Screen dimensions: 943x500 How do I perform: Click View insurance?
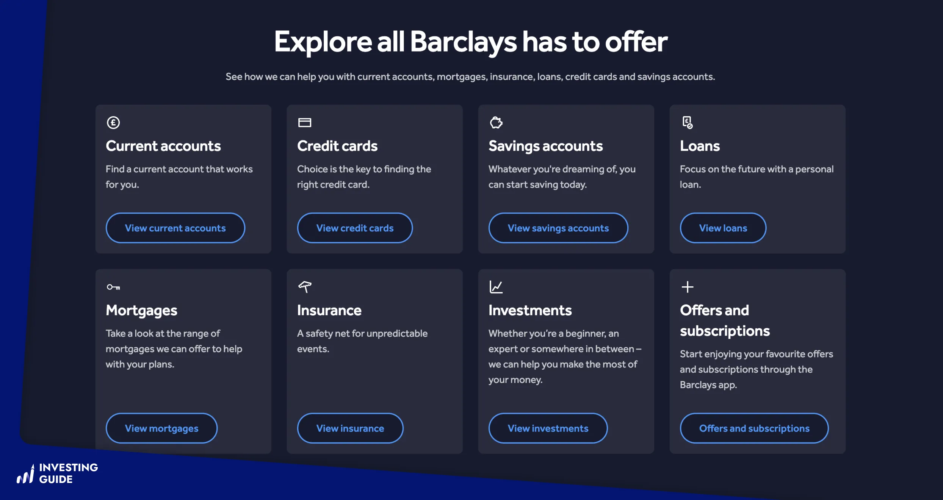350,428
